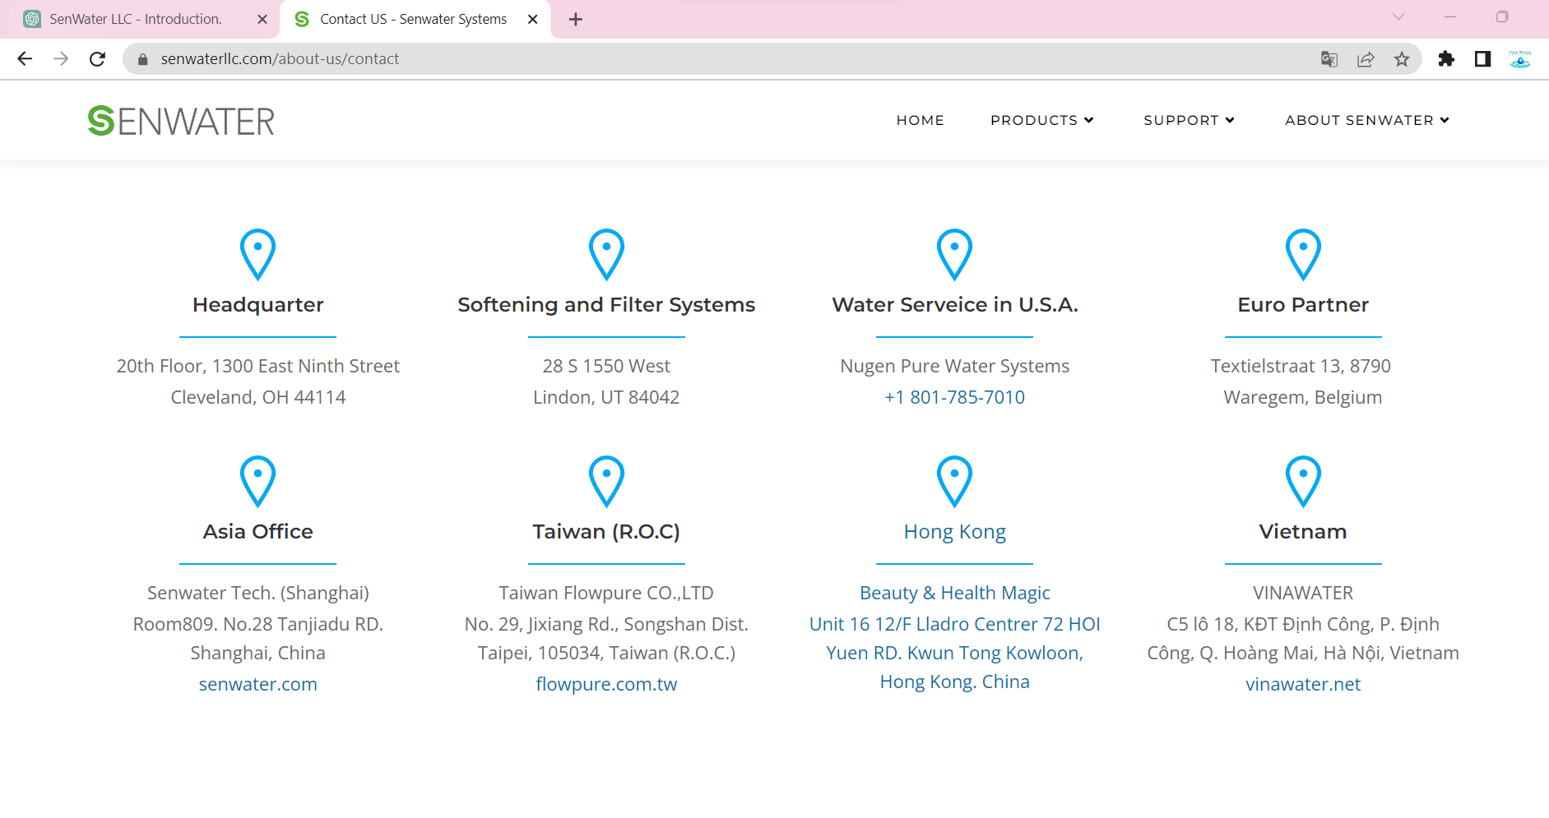
Task: Click the Cleveland, OH 44114 text
Action: pos(258,397)
